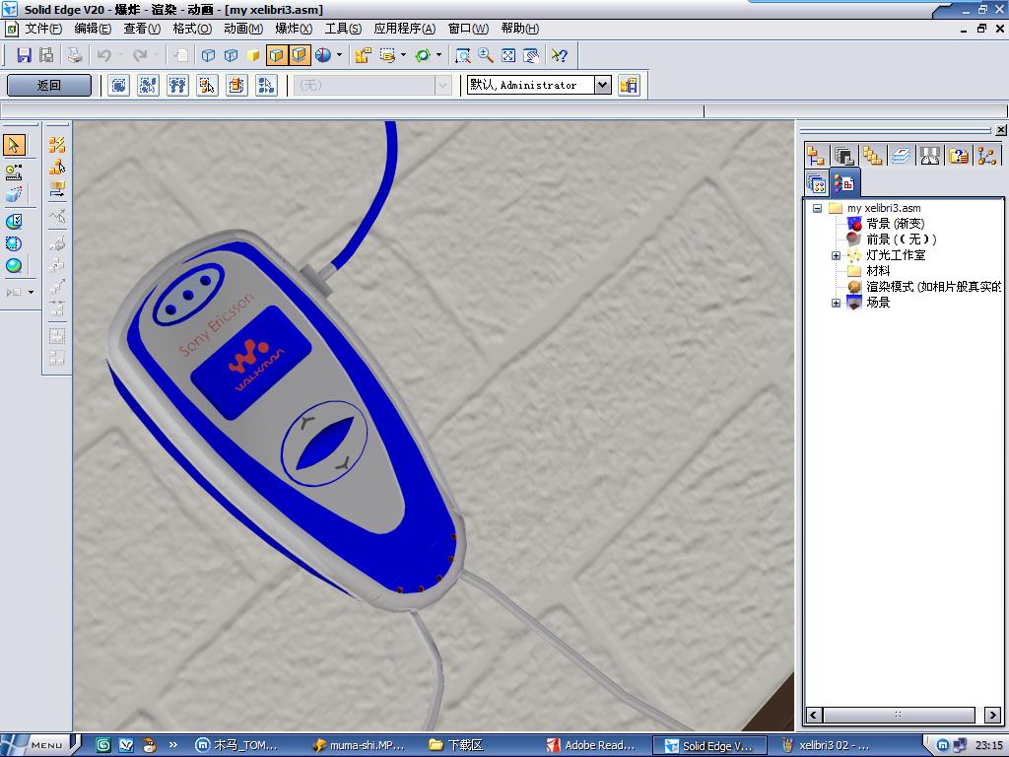The image size is (1009, 757).
Task: Open the 文件(F) menu
Action: (x=43, y=29)
